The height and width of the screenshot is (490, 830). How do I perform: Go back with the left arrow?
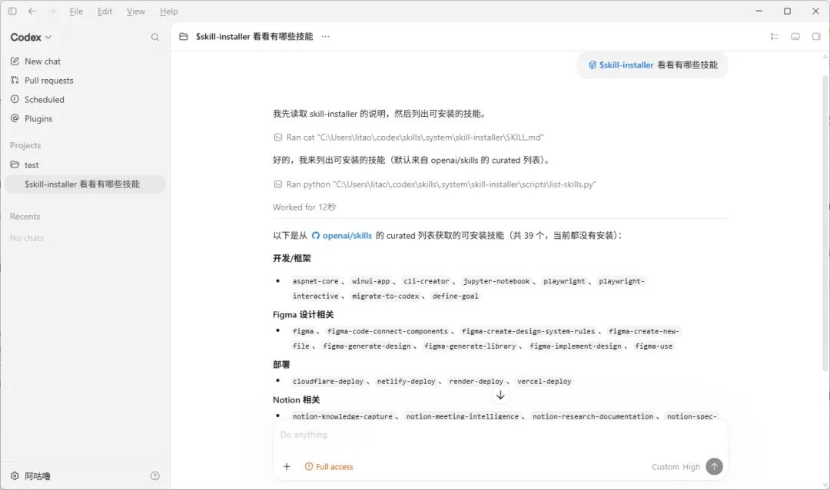click(32, 11)
